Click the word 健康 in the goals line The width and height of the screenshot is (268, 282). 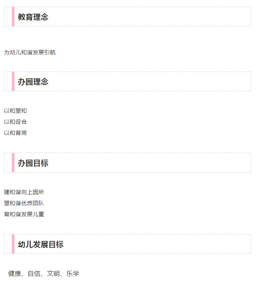pyautogui.click(x=14, y=273)
